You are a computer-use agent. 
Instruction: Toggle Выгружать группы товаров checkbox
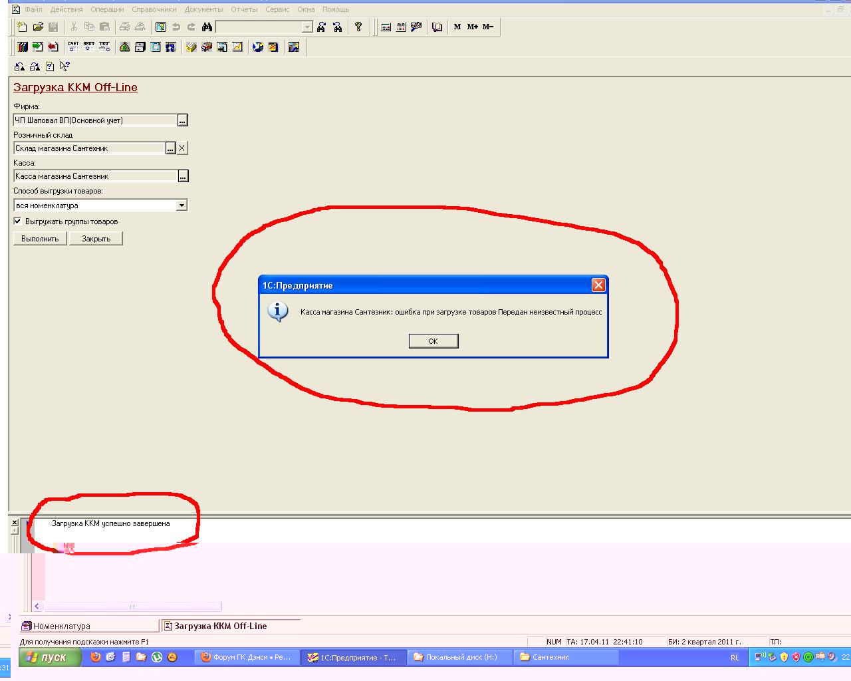pos(18,221)
